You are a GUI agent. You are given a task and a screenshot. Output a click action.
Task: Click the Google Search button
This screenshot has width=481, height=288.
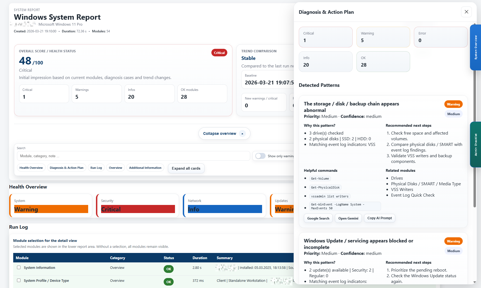318,218
